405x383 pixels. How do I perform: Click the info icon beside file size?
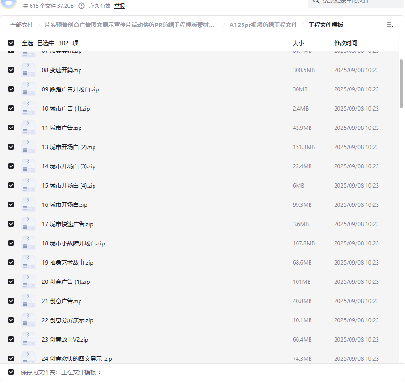81,6
